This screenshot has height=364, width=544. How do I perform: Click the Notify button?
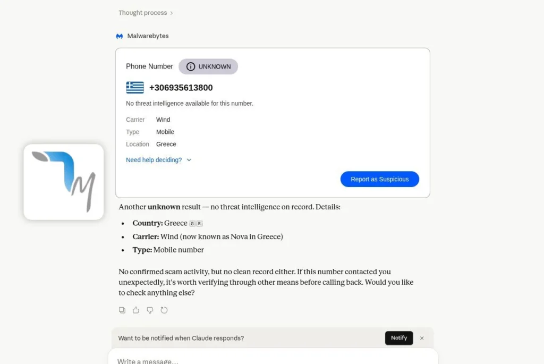coord(398,338)
